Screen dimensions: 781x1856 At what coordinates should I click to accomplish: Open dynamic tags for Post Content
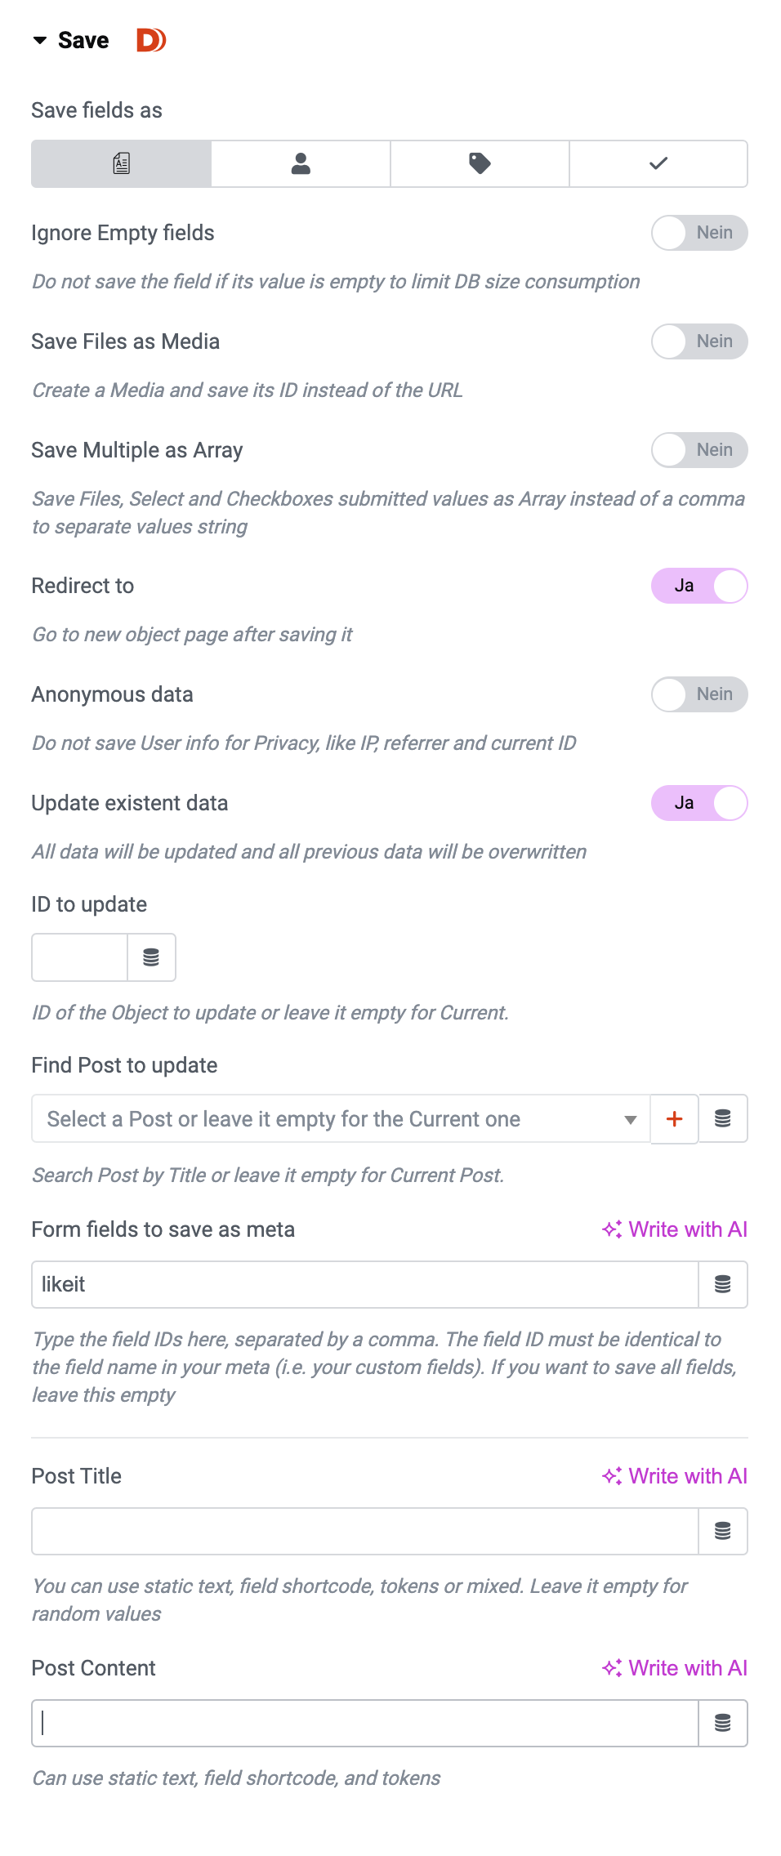[x=723, y=1724]
